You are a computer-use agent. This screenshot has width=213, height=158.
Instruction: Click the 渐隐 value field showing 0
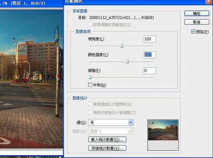[x=150, y=70]
